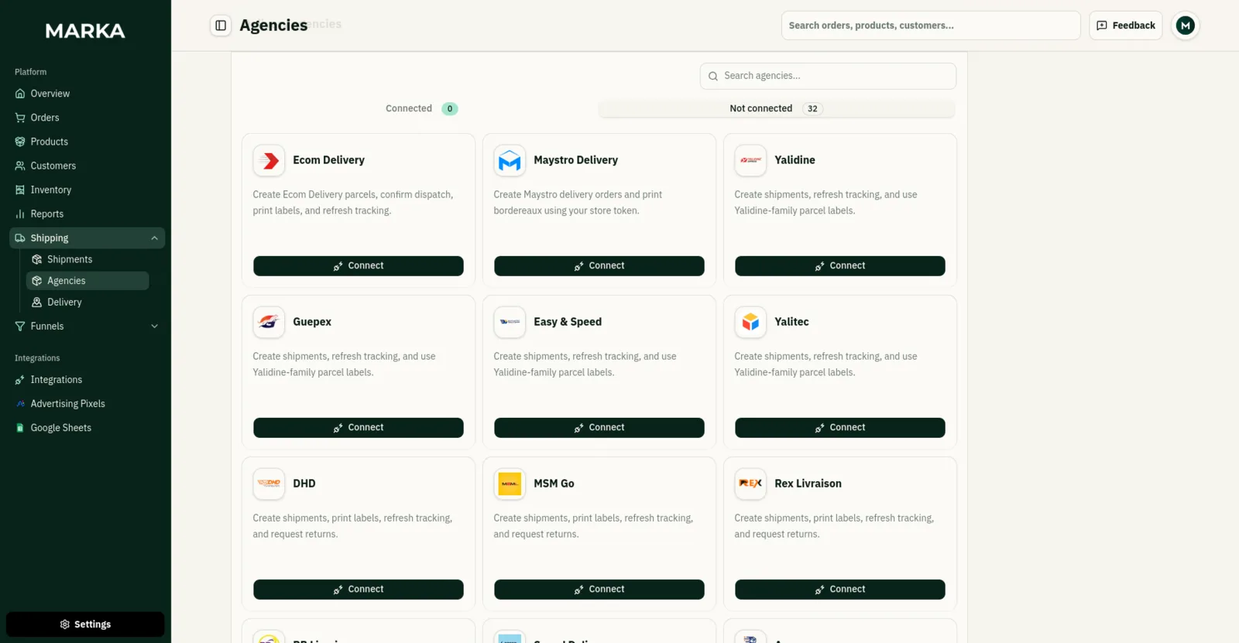
Task: Connect the Rex Livraison agency
Action: [840, 590]
